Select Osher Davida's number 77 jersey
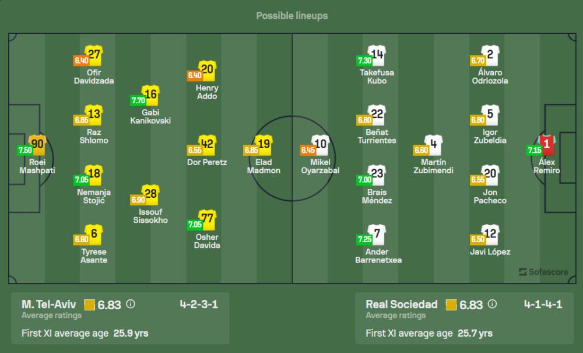583x353 pixels. point(207,220)
